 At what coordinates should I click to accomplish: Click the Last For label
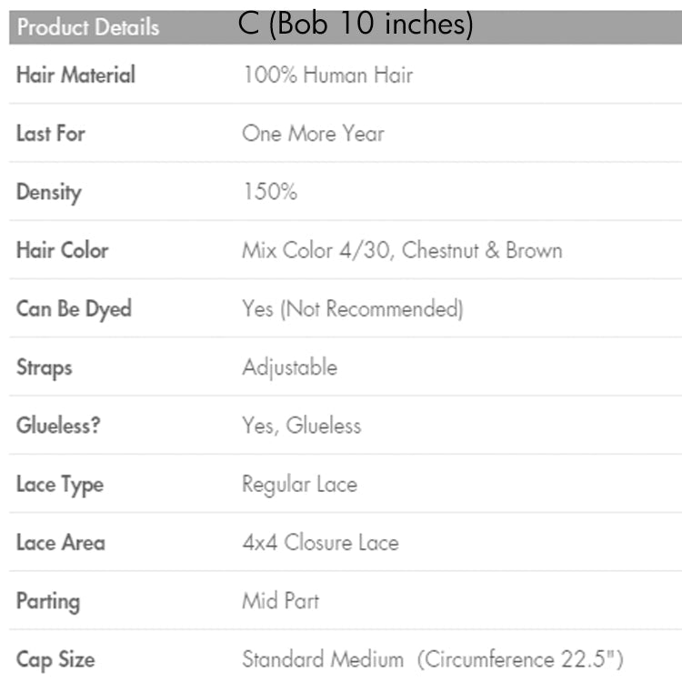[51, 133]
